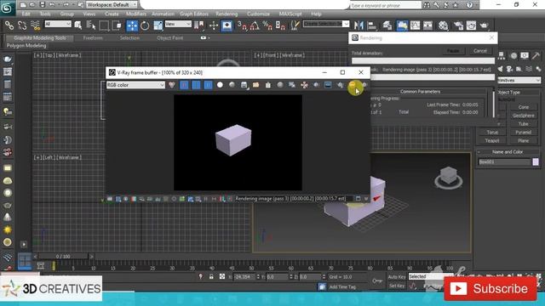Click the Rendering dialog vertical scrollbar
Viewport: 545px width, 306px height.
coord(493,104)
